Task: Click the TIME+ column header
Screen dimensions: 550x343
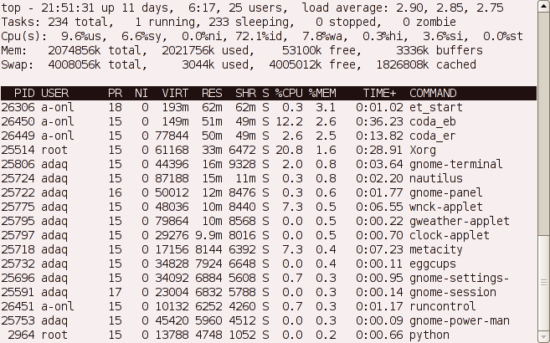Action: pyautogui.click(x=379, y=93)
